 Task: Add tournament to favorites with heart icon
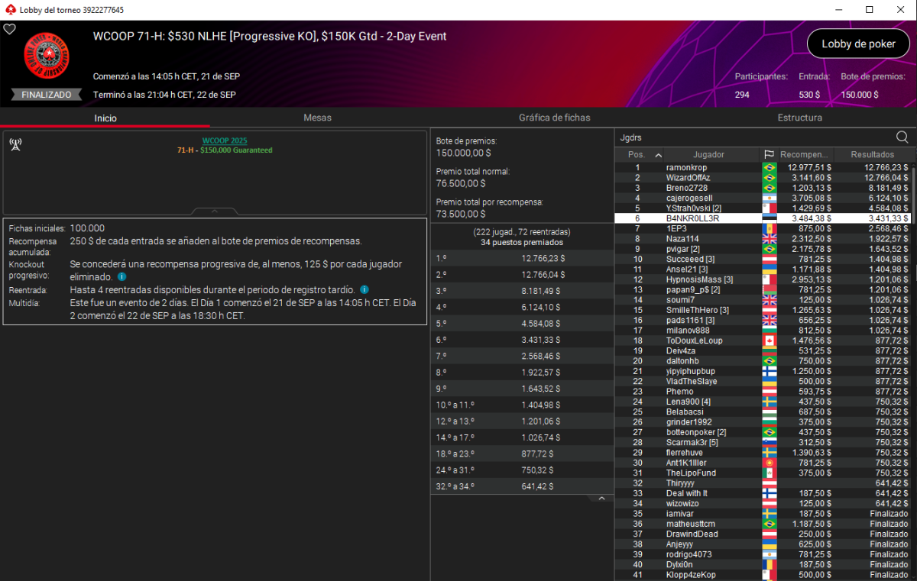pyautogui.click(x=10, y=29)
